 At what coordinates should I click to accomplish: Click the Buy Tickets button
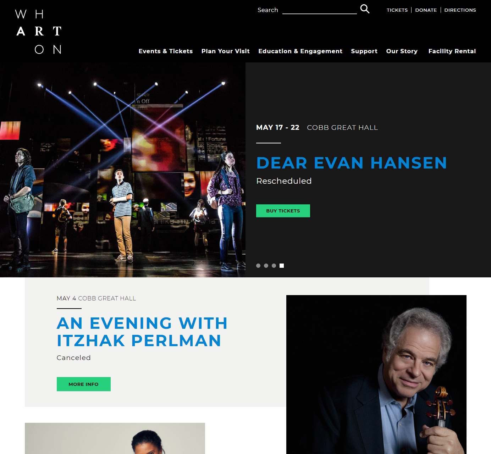tap(283, 211)
